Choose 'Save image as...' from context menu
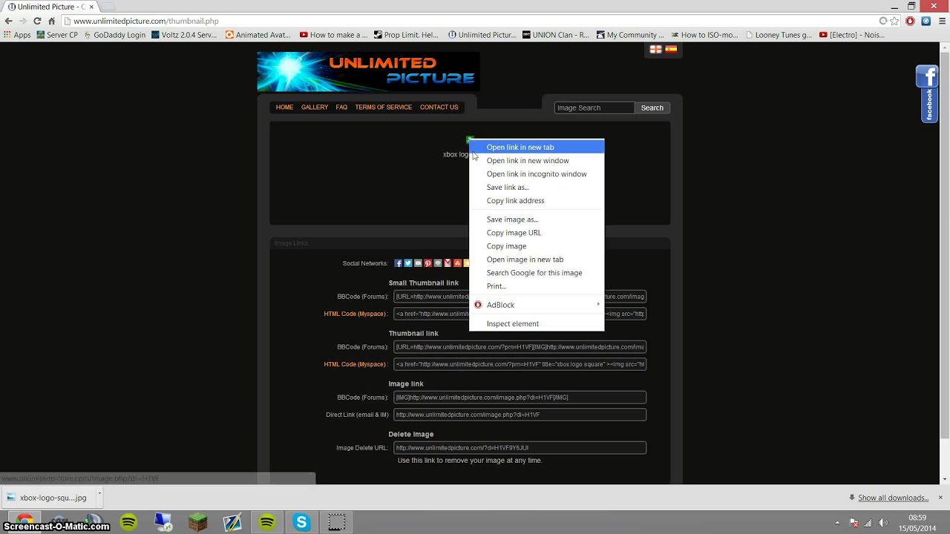 coord(512,219)
